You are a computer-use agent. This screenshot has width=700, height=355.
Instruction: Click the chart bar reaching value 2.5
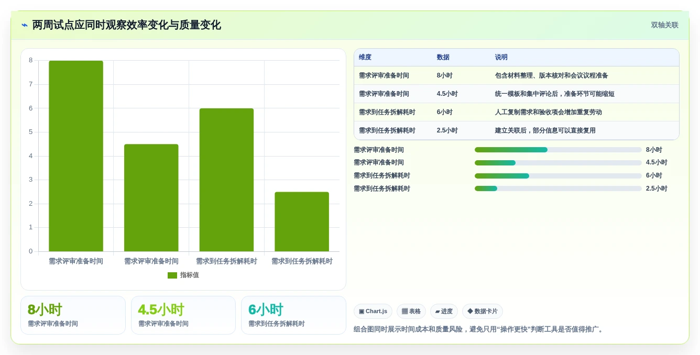302,221
